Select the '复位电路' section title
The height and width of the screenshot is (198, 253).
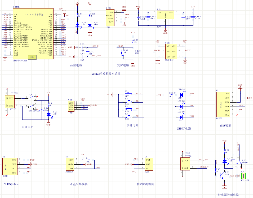coord(123,65)
